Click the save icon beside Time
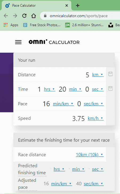120x194 pixels. (110, 89)
